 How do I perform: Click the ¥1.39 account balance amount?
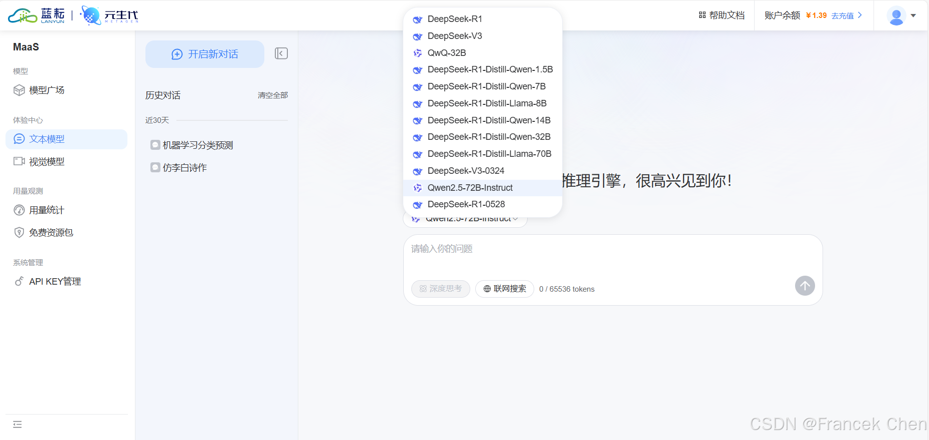pos(816,15)
